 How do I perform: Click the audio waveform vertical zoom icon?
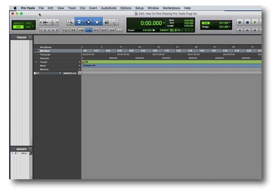point(46,22)
